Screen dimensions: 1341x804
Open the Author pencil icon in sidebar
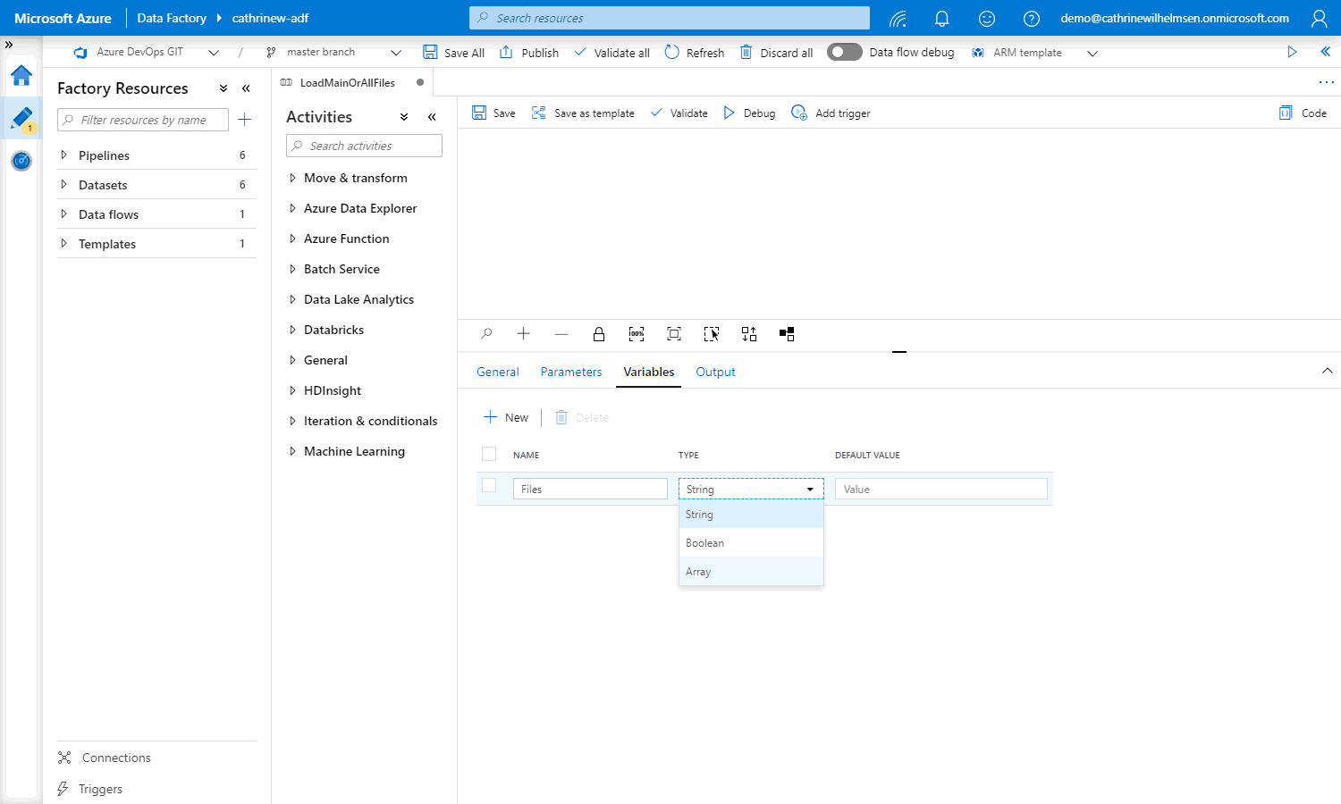coord(21,118)
